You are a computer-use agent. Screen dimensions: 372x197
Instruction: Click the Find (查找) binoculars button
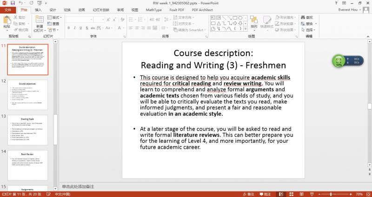point(307,17)
